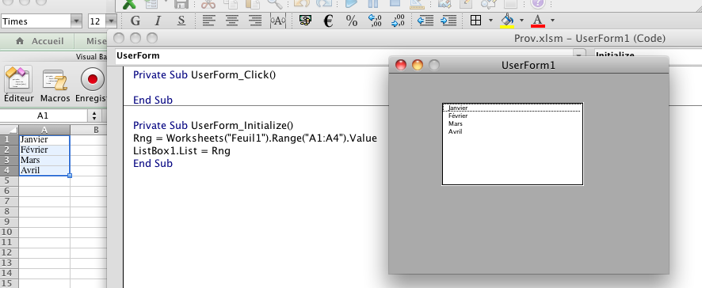The image size is (702, 288).
Task: Apply percent style format
Action: [352, 21]
